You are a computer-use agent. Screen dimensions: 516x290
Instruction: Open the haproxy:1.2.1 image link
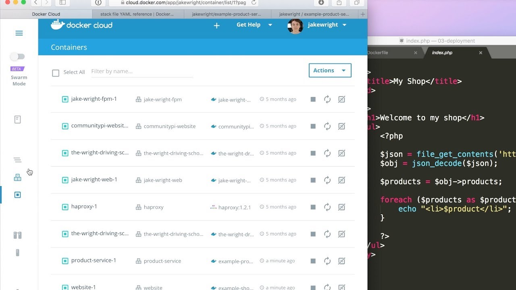tap(235, 207)
